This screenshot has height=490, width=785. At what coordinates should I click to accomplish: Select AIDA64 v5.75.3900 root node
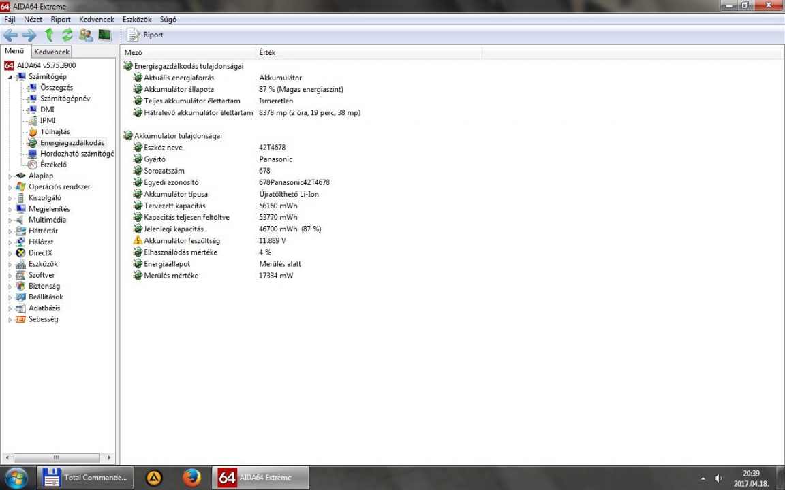point(46,65)
